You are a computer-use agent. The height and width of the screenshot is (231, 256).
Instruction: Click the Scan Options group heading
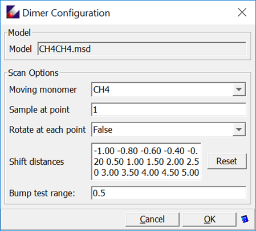tap(33, 73)
